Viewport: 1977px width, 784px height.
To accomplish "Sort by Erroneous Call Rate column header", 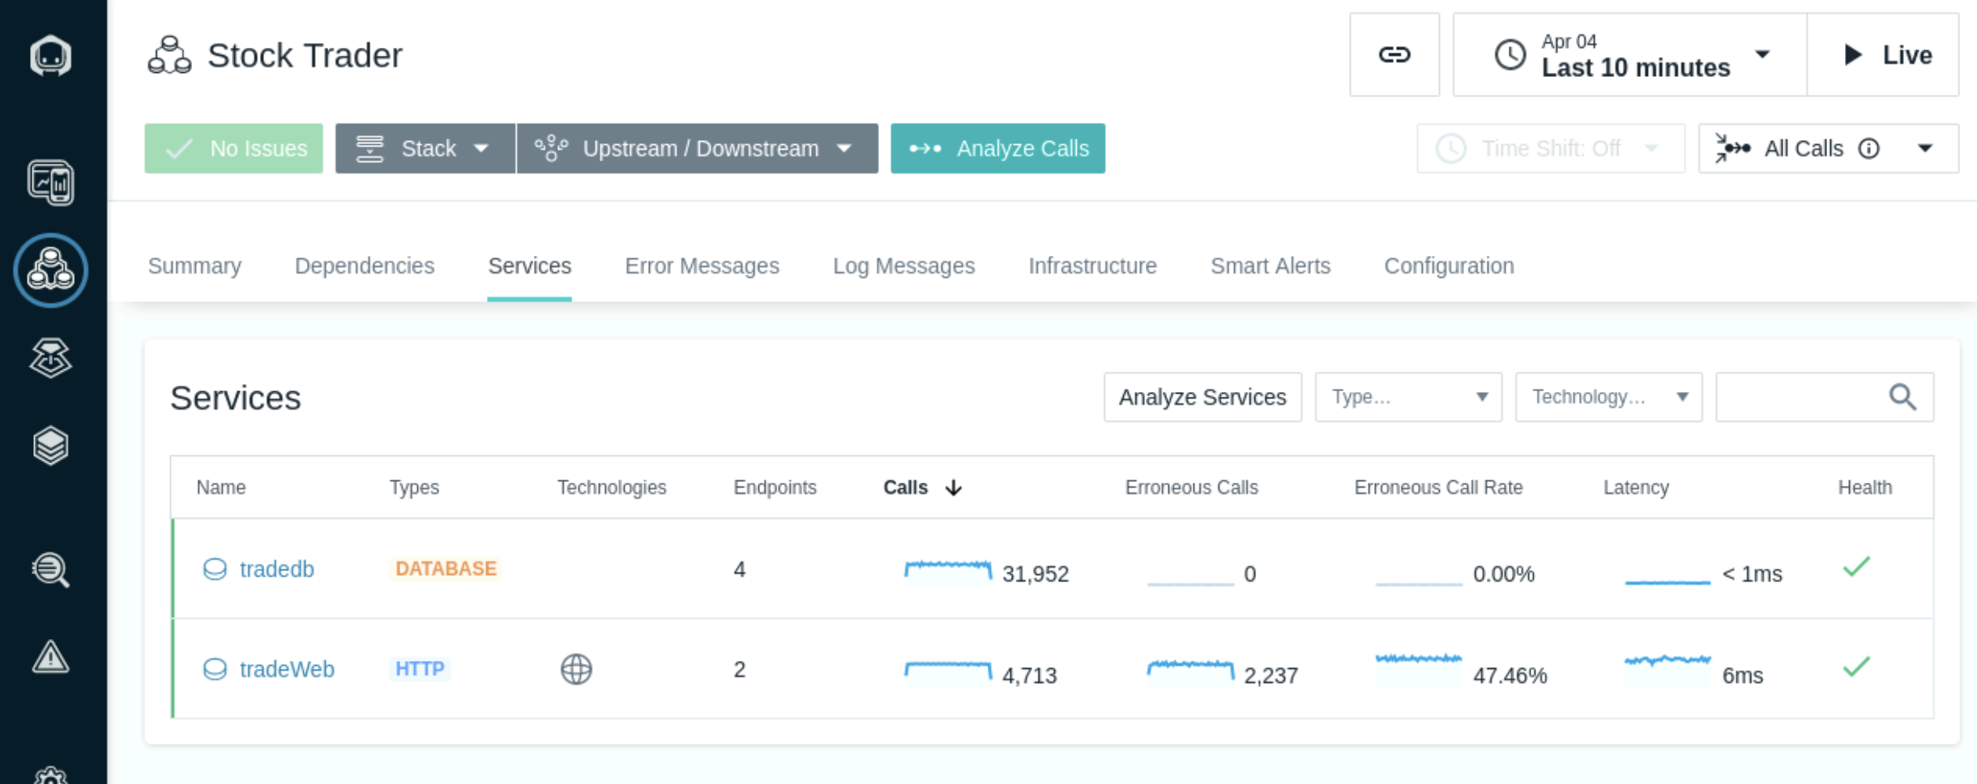I will (1438, 488).
